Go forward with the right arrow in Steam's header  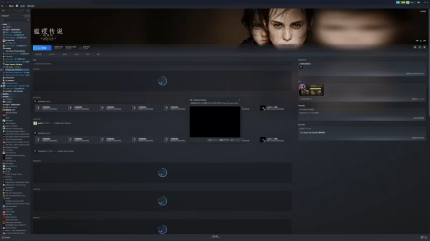[6, 6]
